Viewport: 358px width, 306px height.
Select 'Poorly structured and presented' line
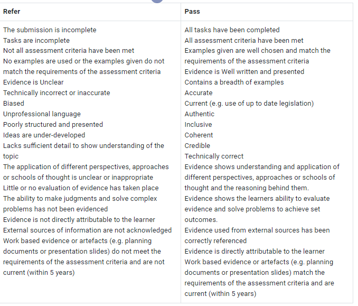(x=53, y=125)
